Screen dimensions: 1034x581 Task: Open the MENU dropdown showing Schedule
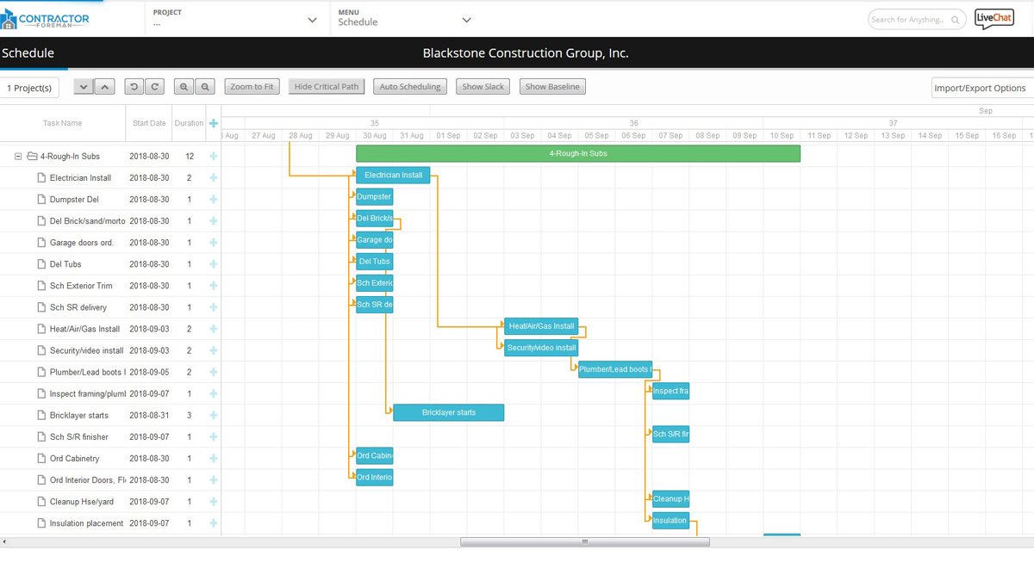pos(405,19)
